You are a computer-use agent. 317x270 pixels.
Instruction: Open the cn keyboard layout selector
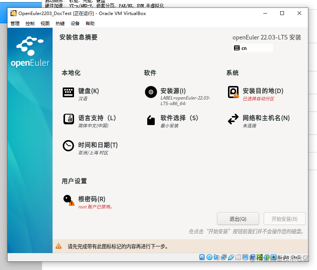click(252, 48)
